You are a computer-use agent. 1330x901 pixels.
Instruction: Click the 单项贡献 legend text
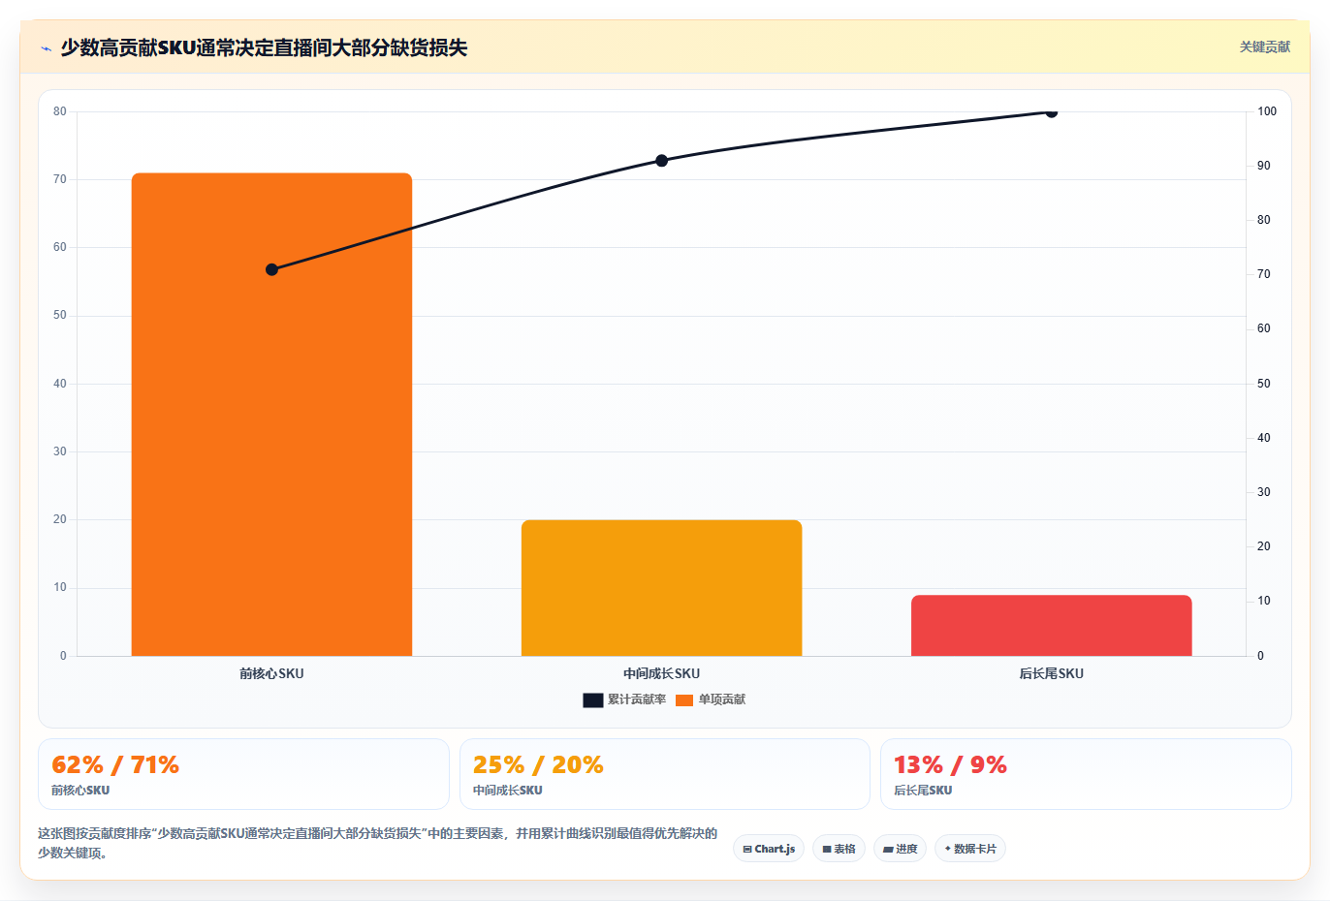[722, 699]
